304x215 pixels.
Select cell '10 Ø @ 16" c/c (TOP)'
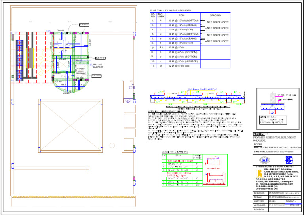(x=182, y=43)
